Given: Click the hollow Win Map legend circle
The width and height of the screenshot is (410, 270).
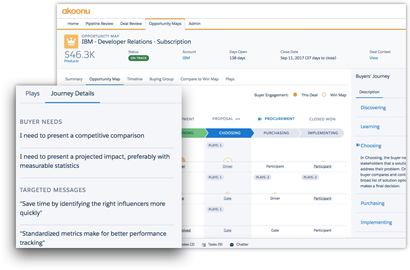Looking at the screenshot, I should coord(324,95).
